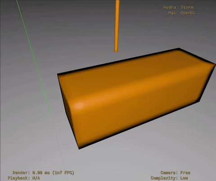Click the 'Hydra: Storm' overlay text
This screenshot has width=216, height=181.
point(178,7)
